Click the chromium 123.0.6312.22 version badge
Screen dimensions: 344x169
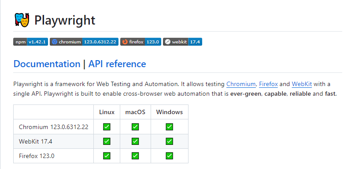(x=84, y=42)
